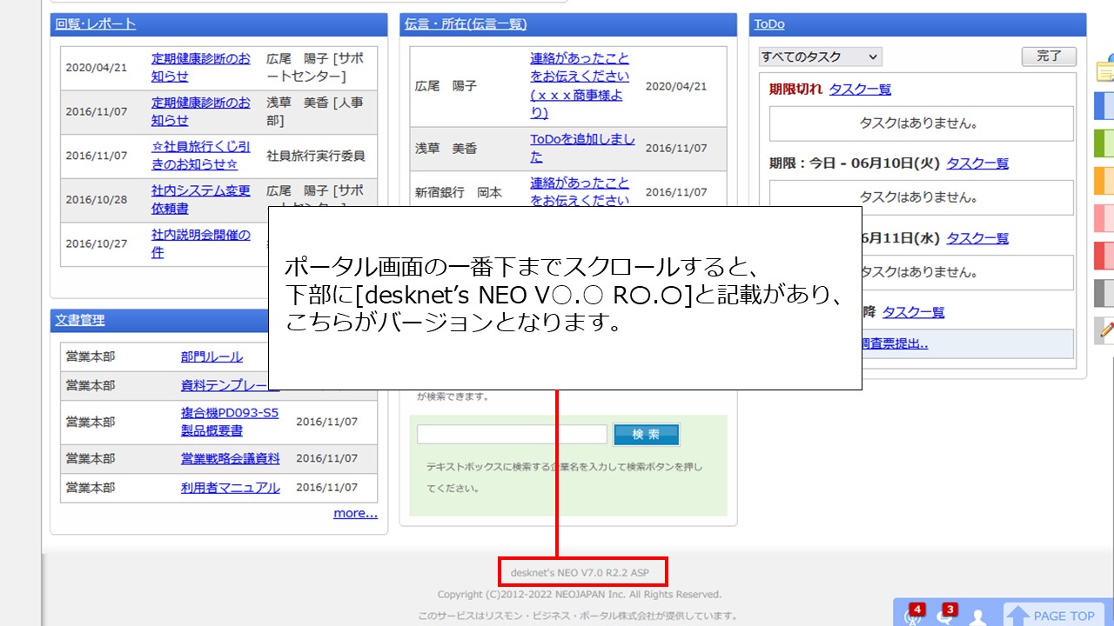Open the 文書管理 panel heading
The width and height of the screenshot is (1114, 626).
(x=80, y=321)
